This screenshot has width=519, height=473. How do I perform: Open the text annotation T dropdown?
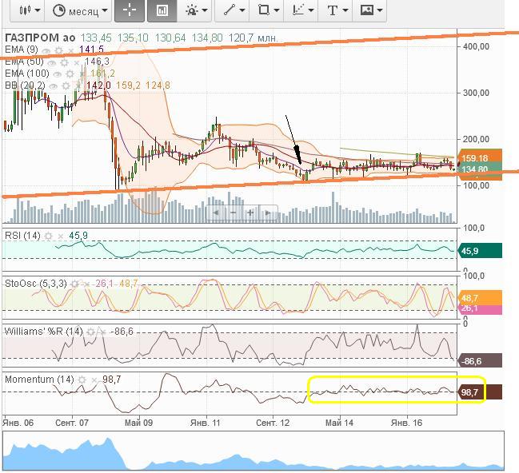337,10
